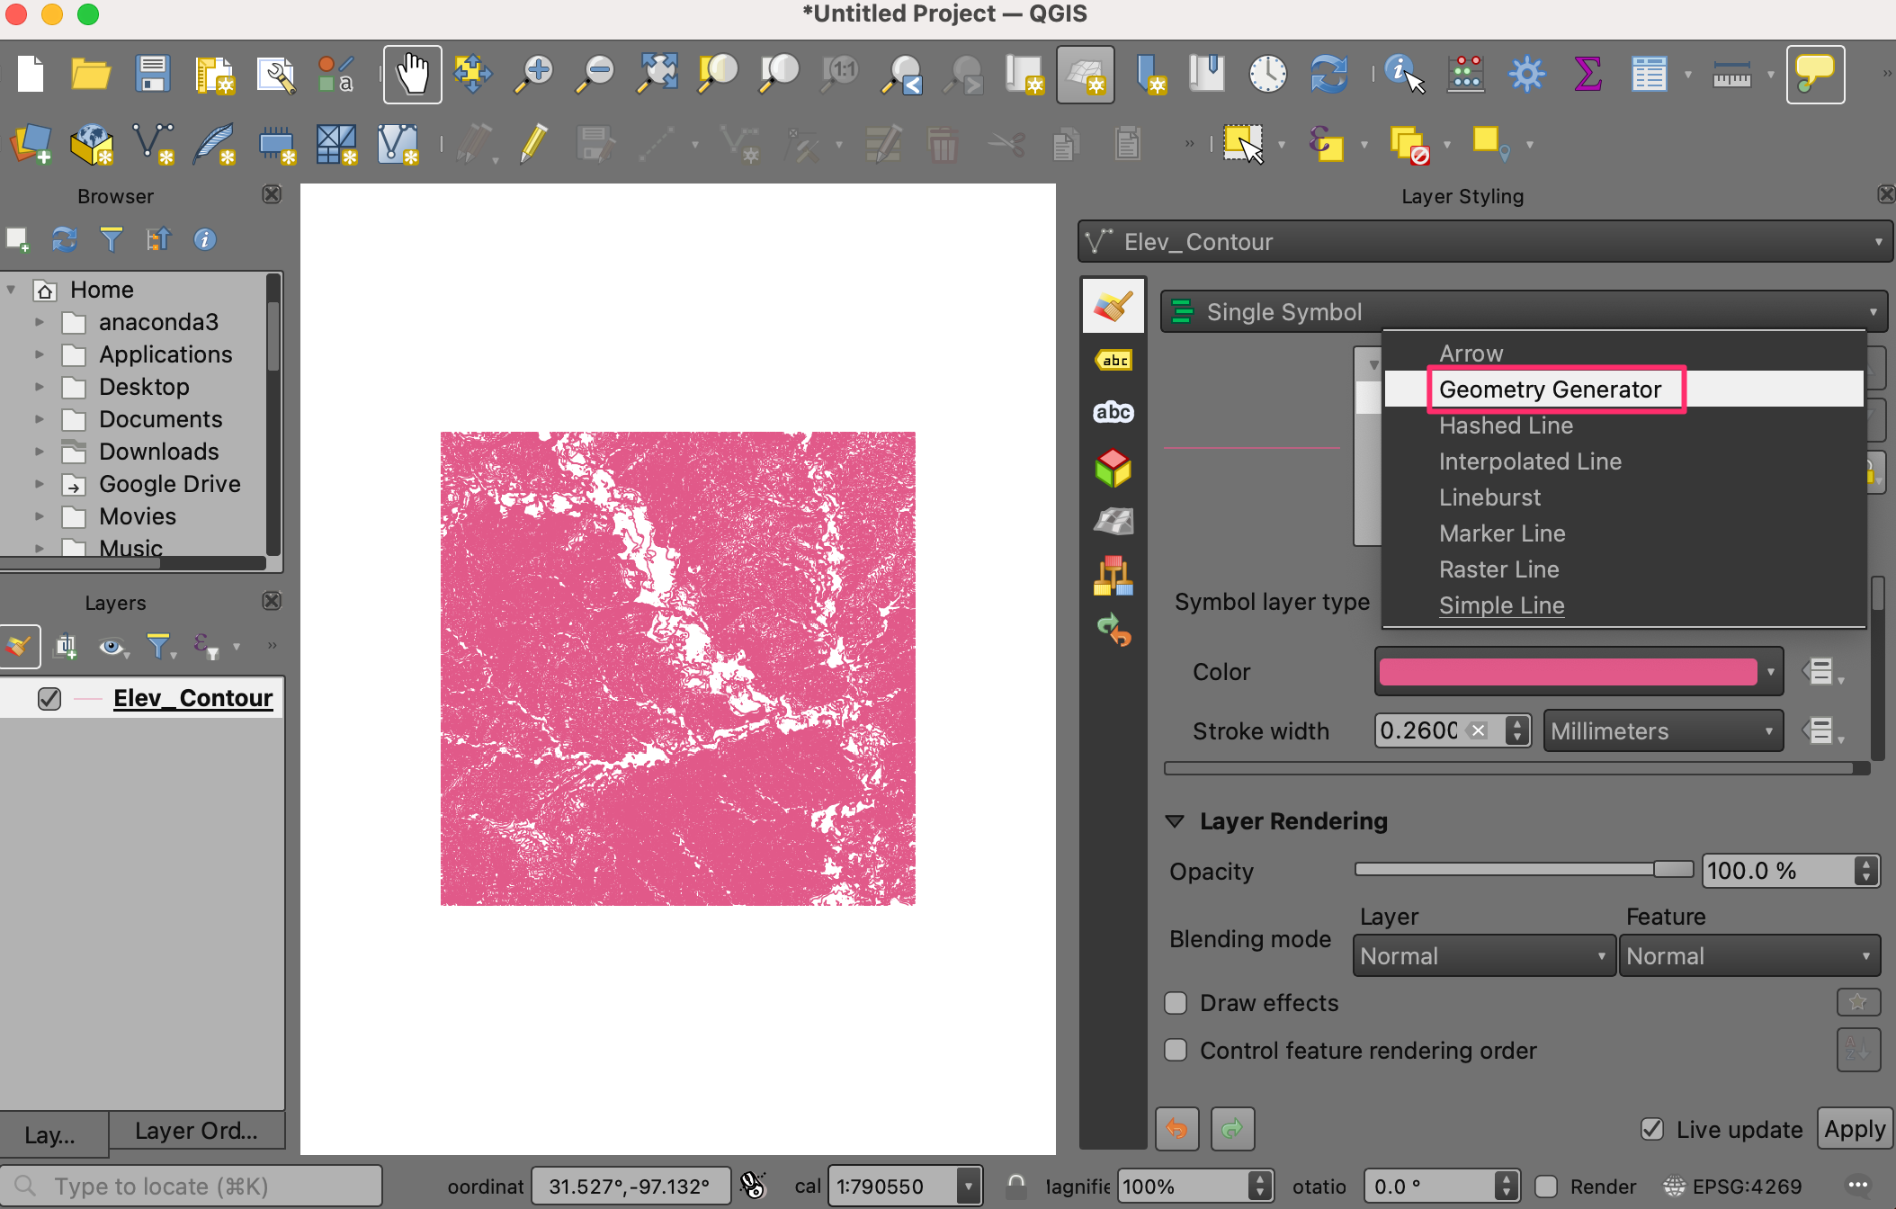Open the Elev_Contour layer selector dropdown
This screenshot has width=1896, height=1209.
1484,242
